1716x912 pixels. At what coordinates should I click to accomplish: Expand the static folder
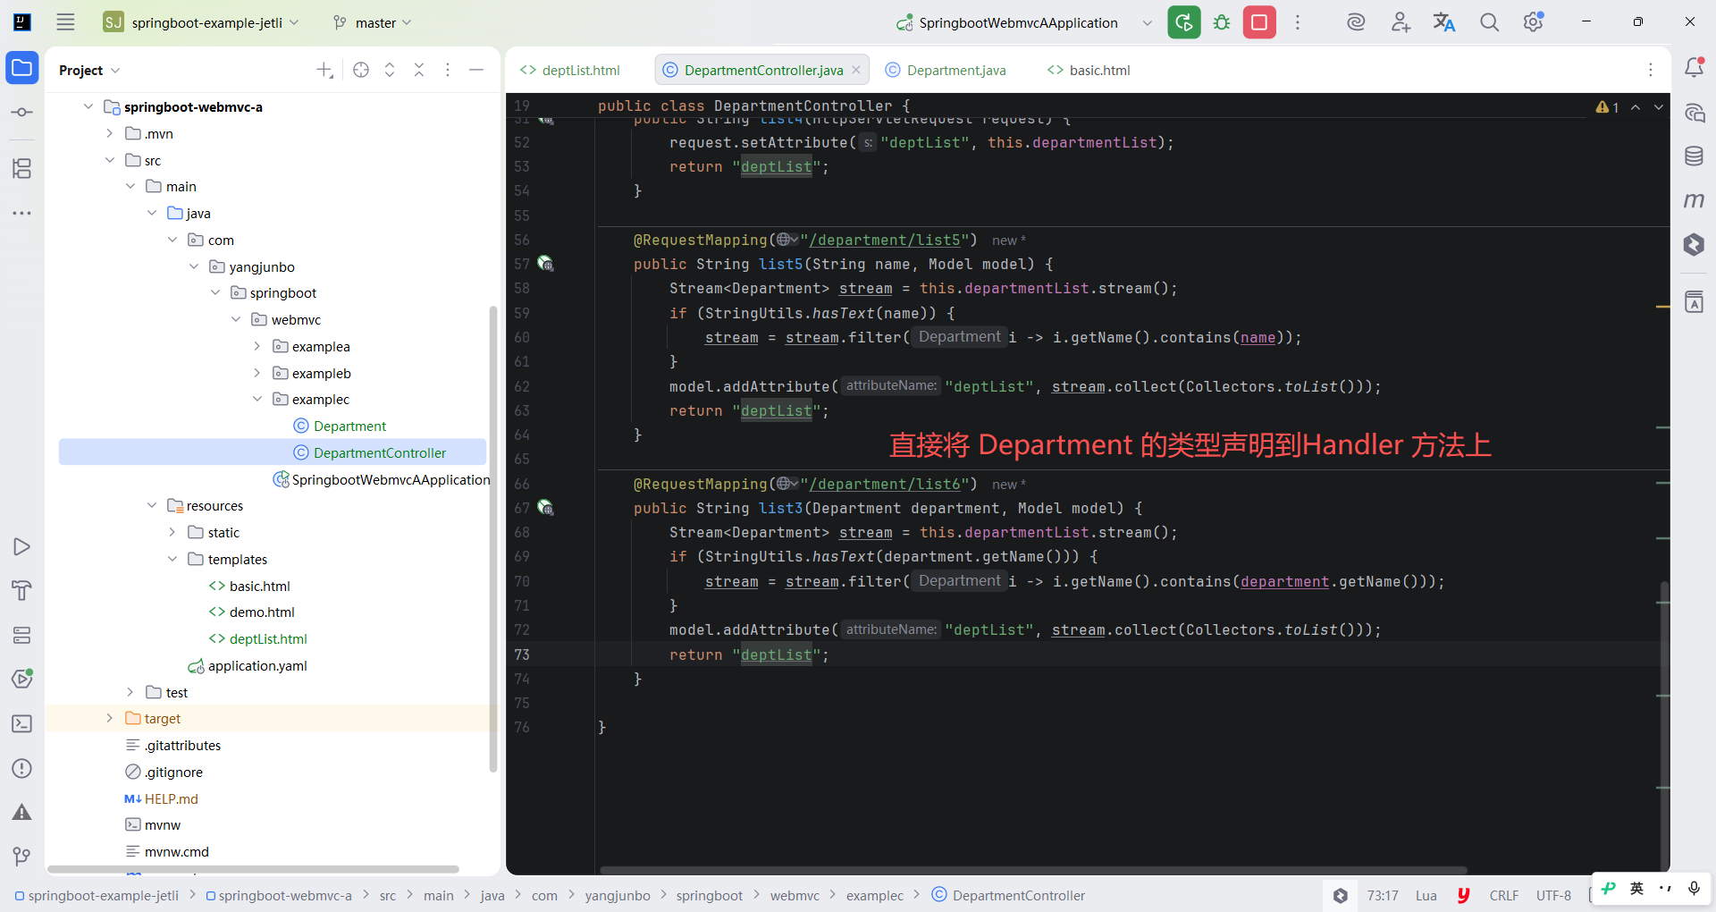pos(172,532)
